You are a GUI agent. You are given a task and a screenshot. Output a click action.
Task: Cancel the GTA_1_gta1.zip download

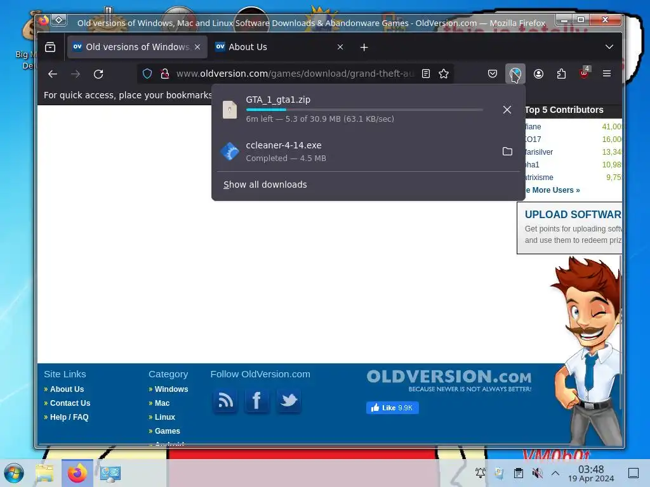[507, 110]
